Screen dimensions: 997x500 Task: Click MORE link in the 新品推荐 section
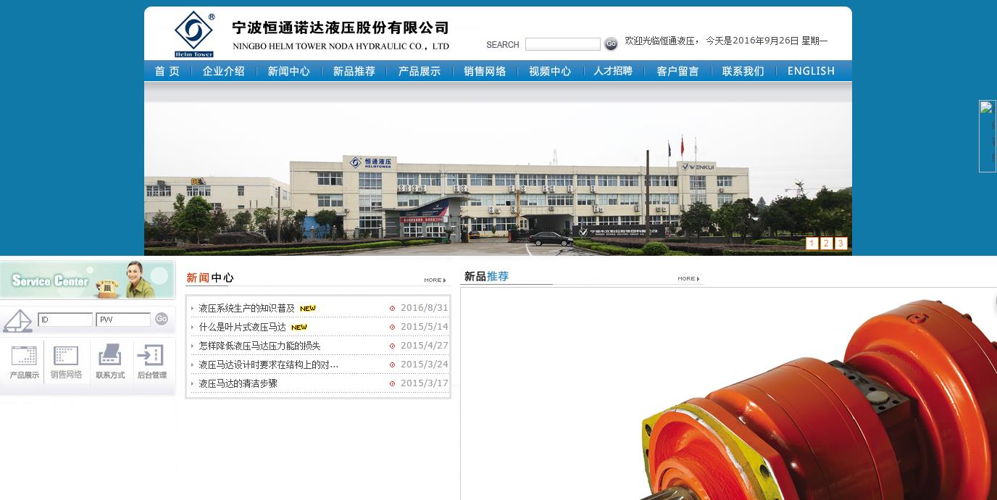pos(688,278)
